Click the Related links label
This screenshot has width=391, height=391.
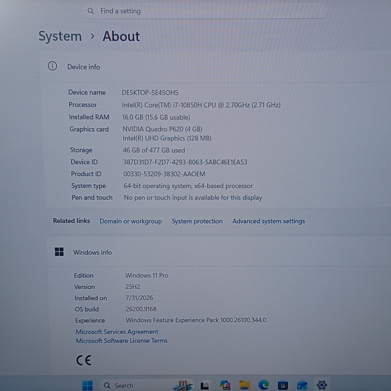[x=71, y=221]
